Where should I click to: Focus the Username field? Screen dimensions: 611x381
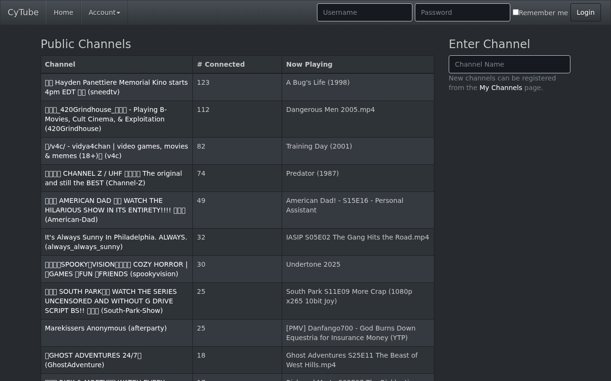coord(365,12)
